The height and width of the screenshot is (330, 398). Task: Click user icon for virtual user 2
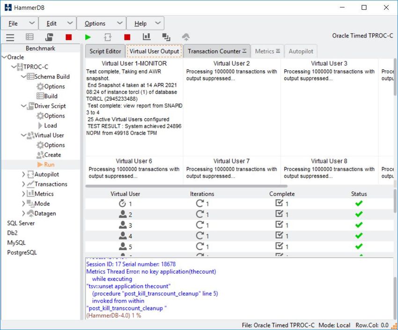coord(123,214)
